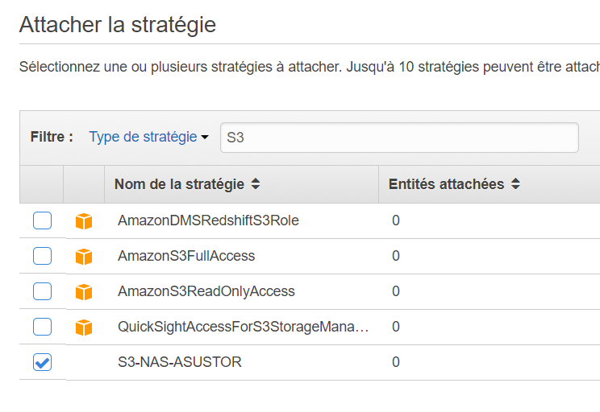600x412 pixels.
Task: Click the Entités attachées column header
Action: point(446,184)
